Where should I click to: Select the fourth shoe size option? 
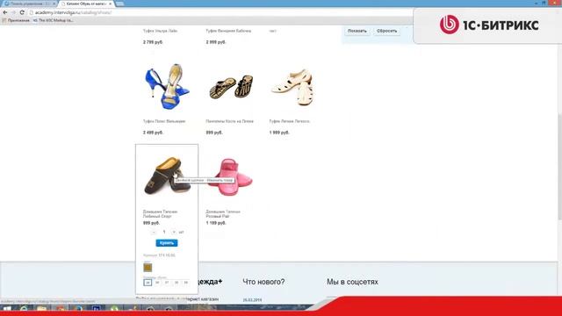[177, 283]
